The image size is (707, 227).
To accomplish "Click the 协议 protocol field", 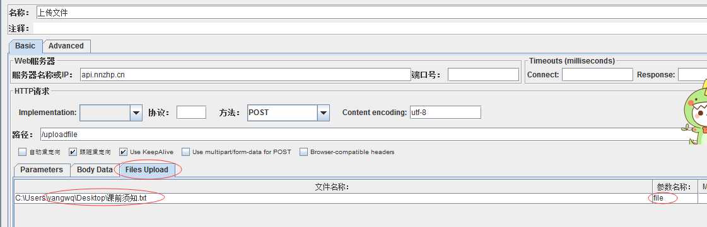I will point(191,113).
